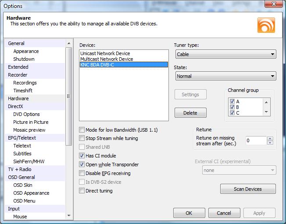This screenshot has height=224, width=286.
Task: Click the orange DVB signal logo icon
Action: [x=266, y=25]
